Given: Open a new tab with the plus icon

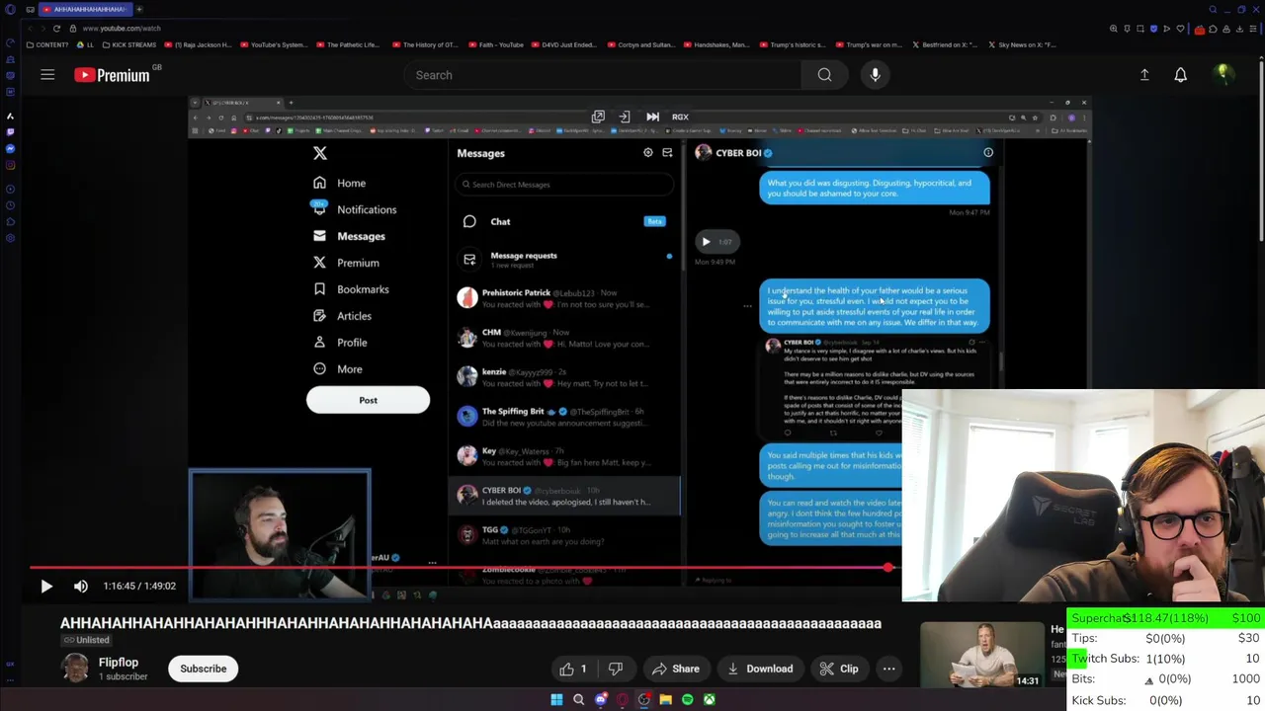Looking at the screenshot, I should (x=139, y=9).
